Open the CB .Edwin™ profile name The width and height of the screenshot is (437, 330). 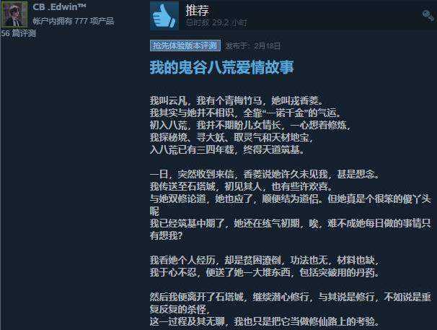(x=59, y=7)
